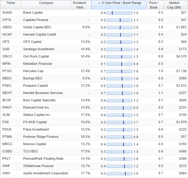Click company name Fidus Investment
The width and height of the screenshot is (188, 178).
click(x=36, y=129)
